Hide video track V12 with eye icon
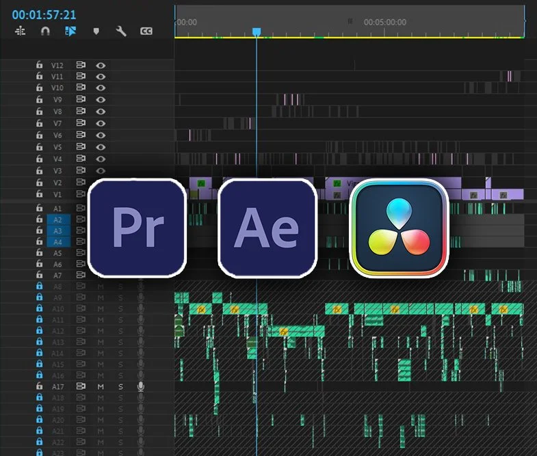The image size is (537, 456). [101, 65]
